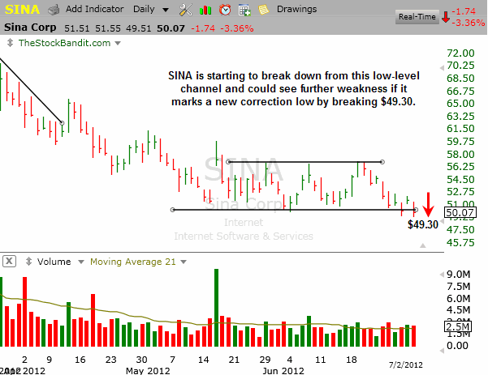The image size is (488, 375).
Task: Click the small triangle beside 9.0M volume scale
Action: [442, 275]
